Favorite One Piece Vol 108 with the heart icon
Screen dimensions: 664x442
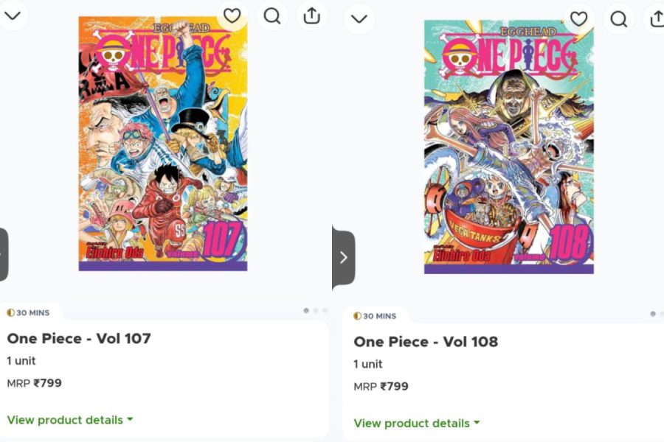pyautogui.click(x=580, y=19)
